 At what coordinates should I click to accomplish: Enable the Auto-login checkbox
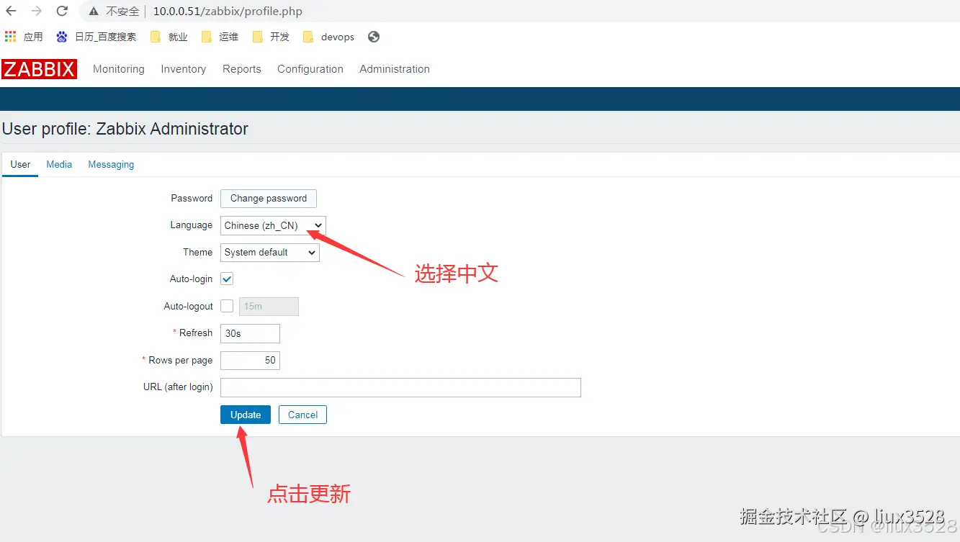226,279
